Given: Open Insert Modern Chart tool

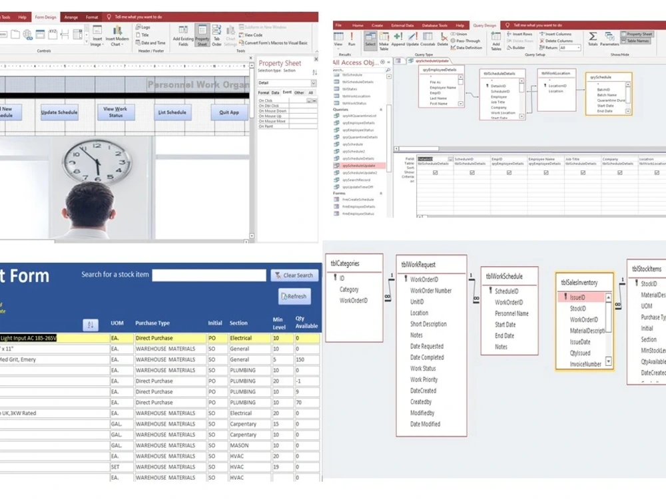Looking at the screenshot, I should (117, 35).
